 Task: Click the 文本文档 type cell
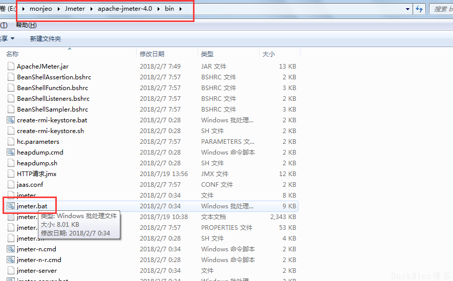213,217
